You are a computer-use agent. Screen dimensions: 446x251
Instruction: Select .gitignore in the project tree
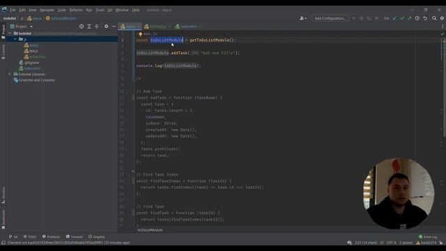[29, 63]
